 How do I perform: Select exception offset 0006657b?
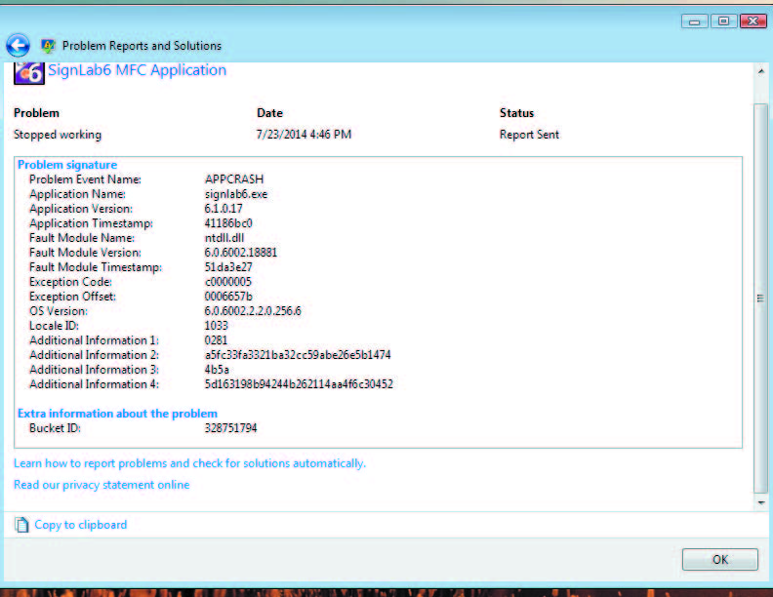(228, 297)
